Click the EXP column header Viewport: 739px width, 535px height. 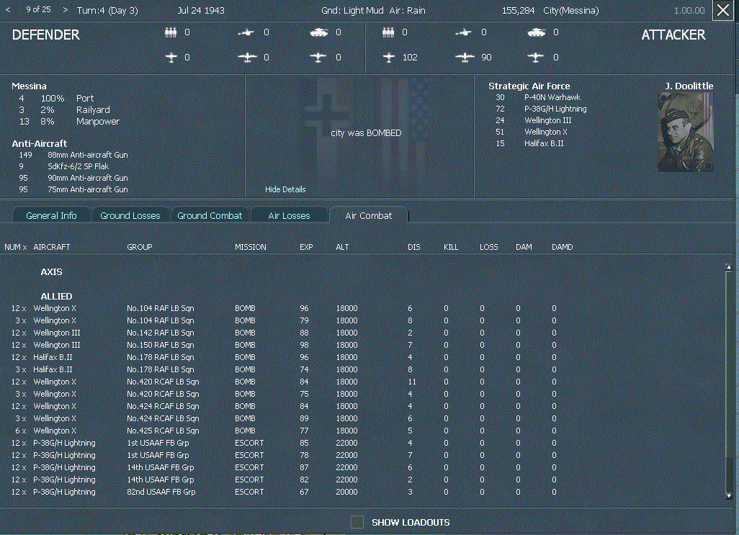(x=306, y=247)
